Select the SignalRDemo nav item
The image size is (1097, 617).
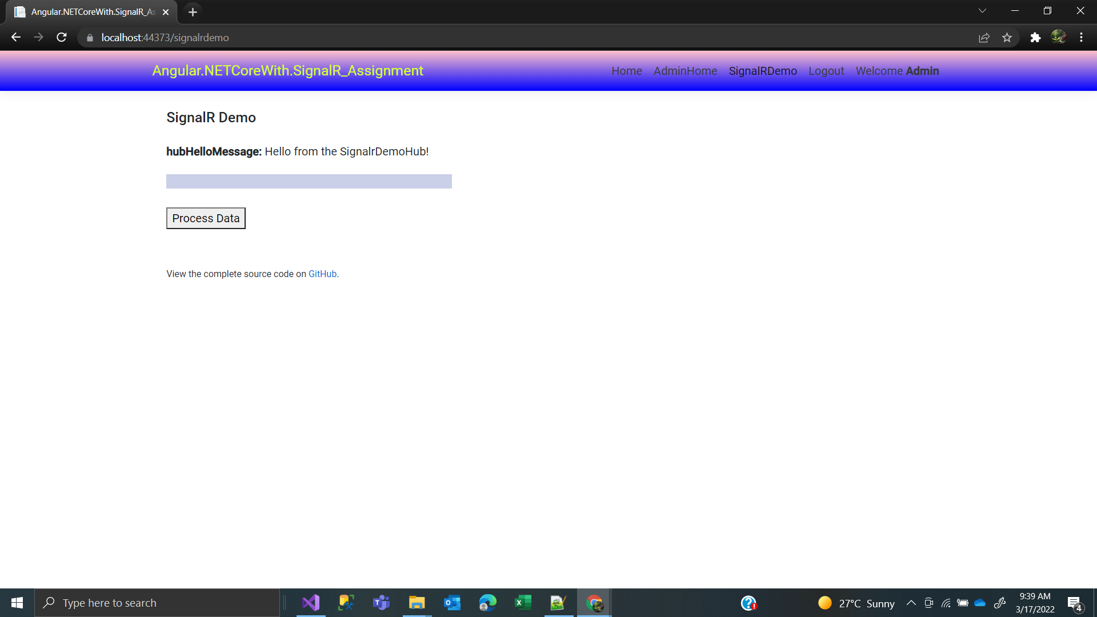763,71
